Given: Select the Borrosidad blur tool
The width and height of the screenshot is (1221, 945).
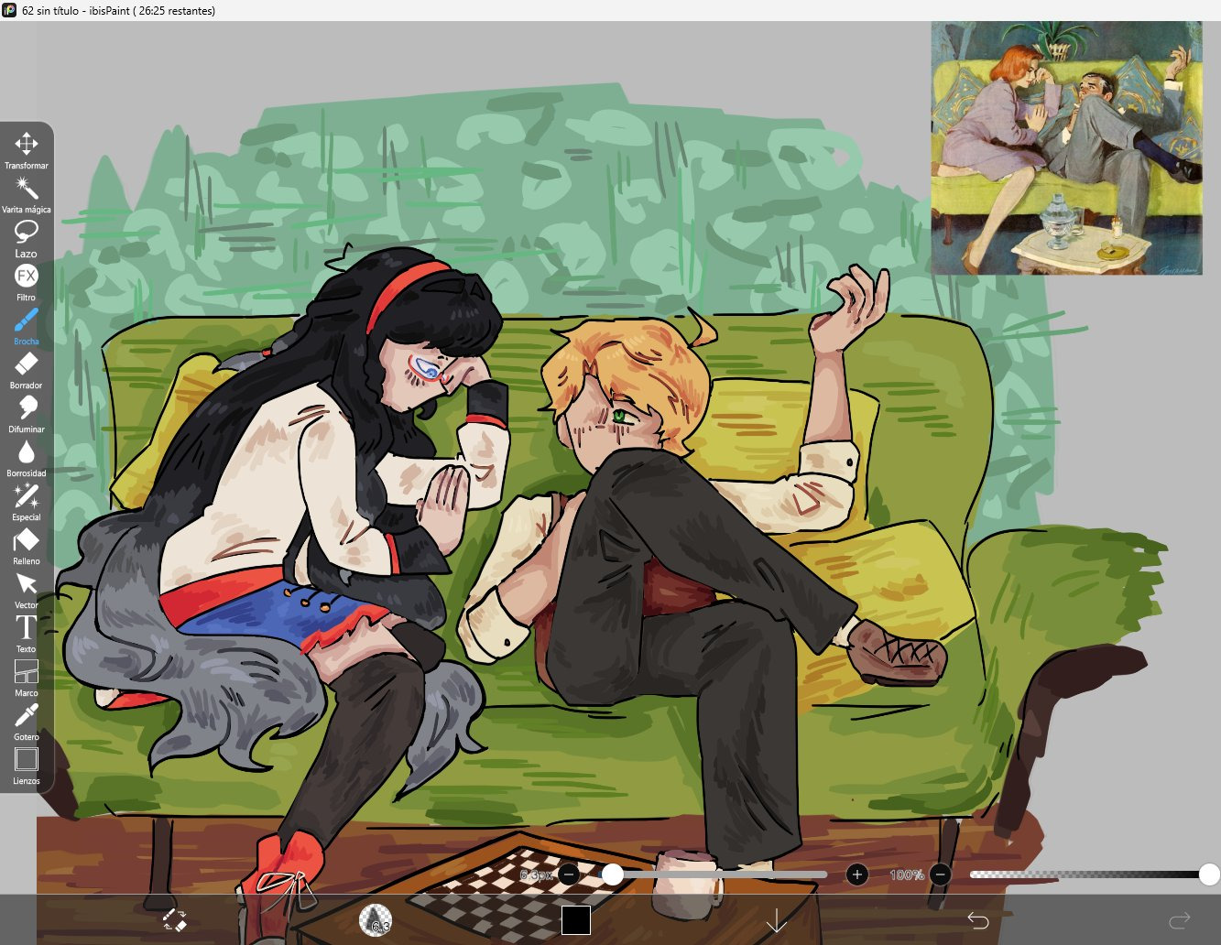Looking at the screenshot, I should pyautogui.click(x=26, y=458).
